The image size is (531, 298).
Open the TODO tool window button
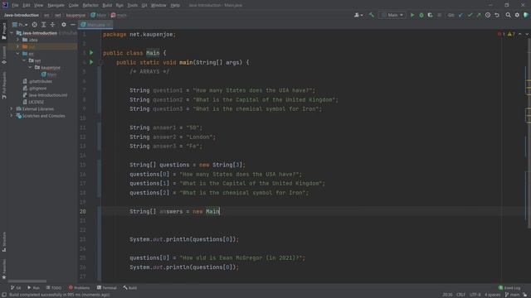[x=54, y=287]
